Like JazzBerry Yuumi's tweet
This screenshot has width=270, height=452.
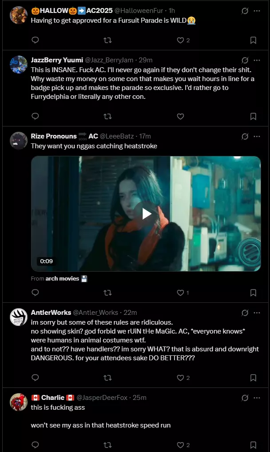click(180, 116)
